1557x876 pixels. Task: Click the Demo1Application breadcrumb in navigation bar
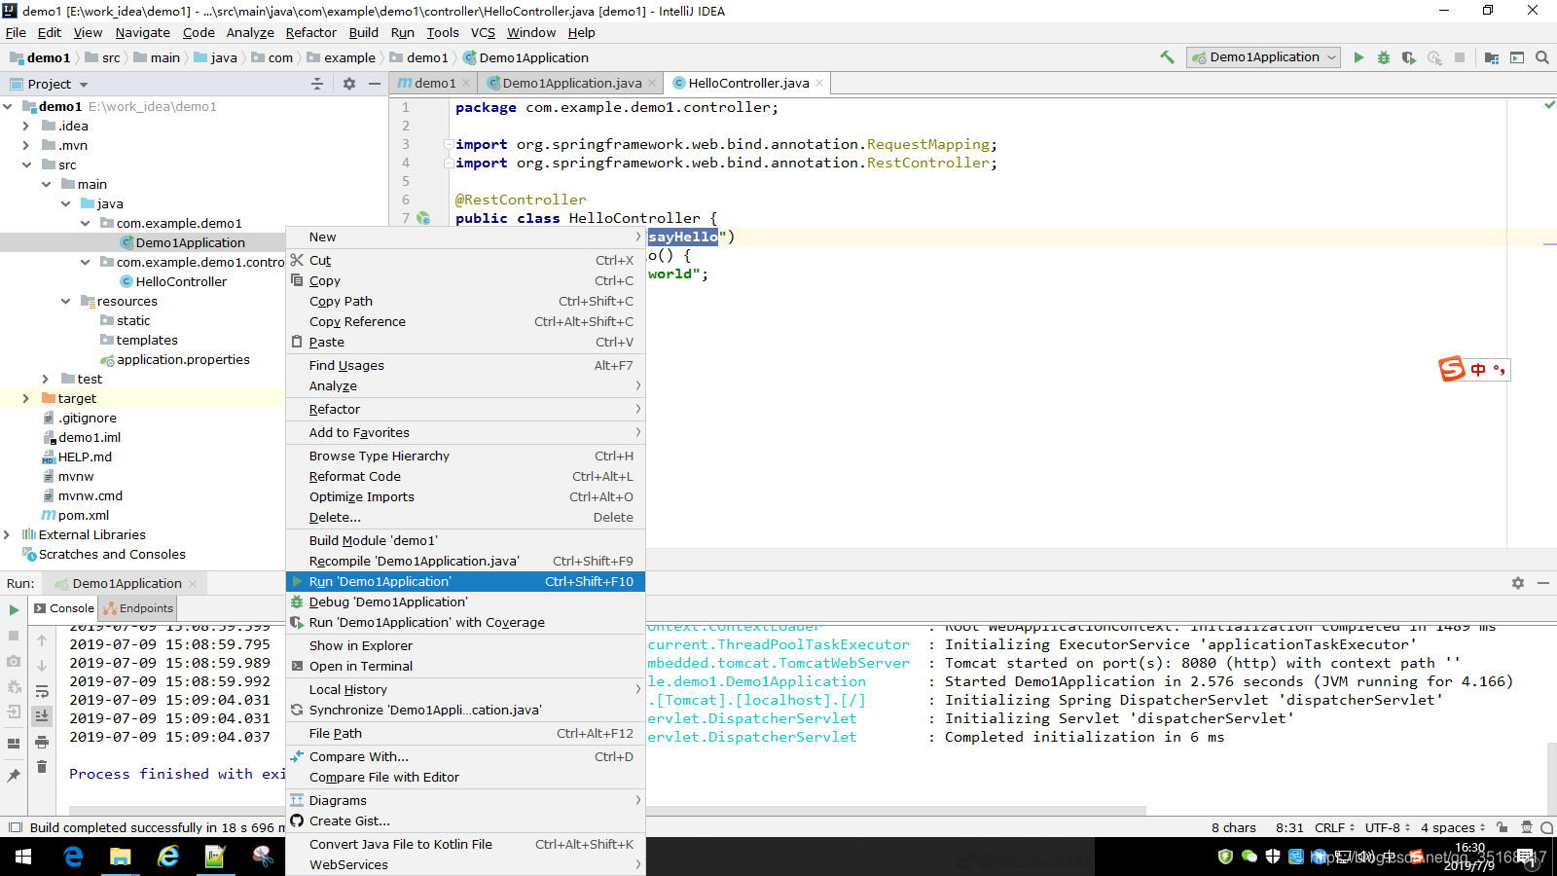[x=526, y=57]
